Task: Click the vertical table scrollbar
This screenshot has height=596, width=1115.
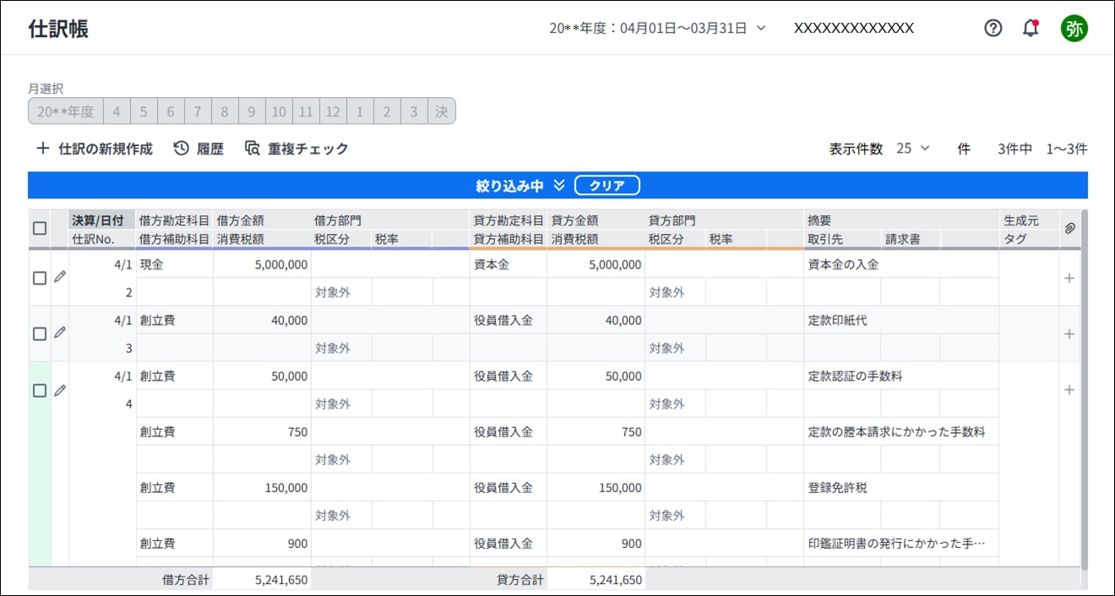Action: pos(1084,388)
